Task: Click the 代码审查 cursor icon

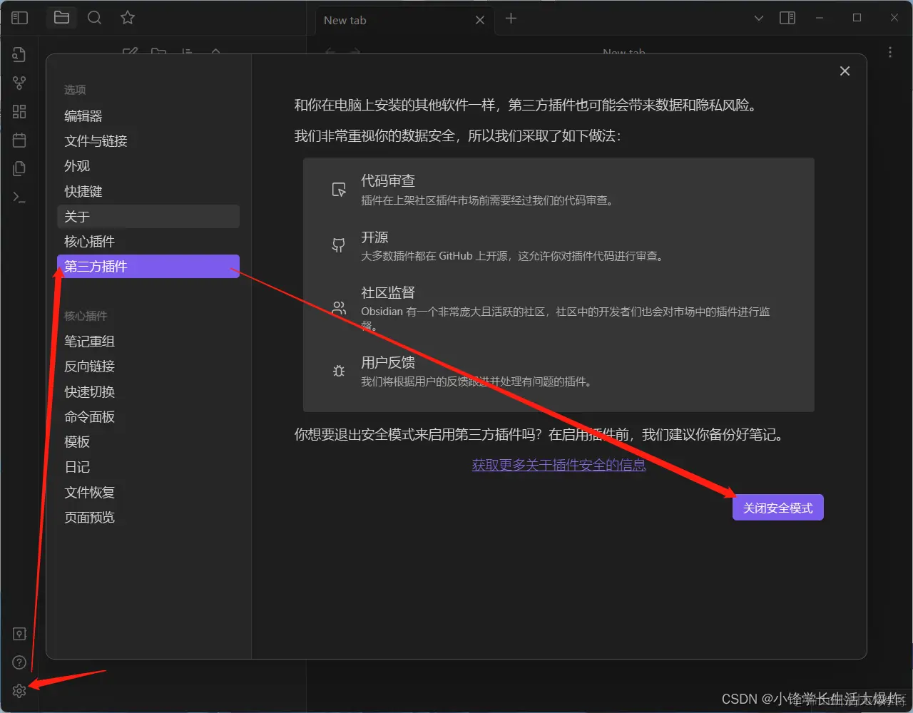Action: tap(339, 190)
